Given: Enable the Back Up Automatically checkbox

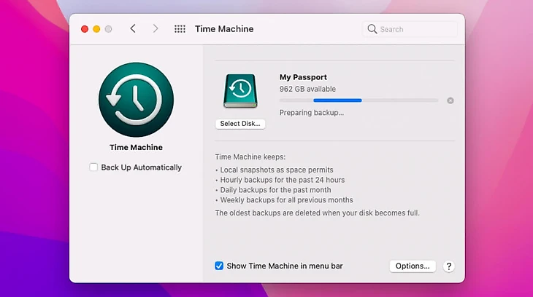Looking at the screenshot, I should click(93, 167).
